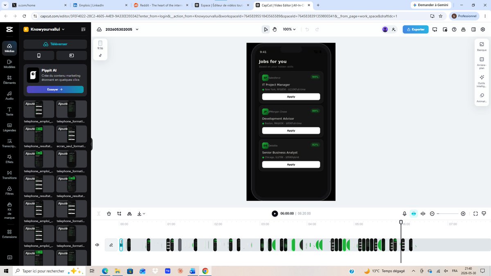Open the Éléments panel
This screenshot has height=276, width=491.
9,79
